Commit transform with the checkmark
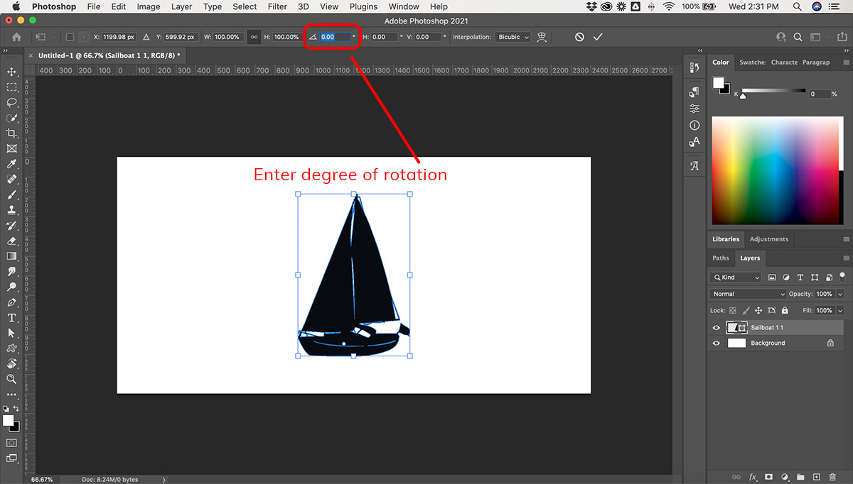 598,37
